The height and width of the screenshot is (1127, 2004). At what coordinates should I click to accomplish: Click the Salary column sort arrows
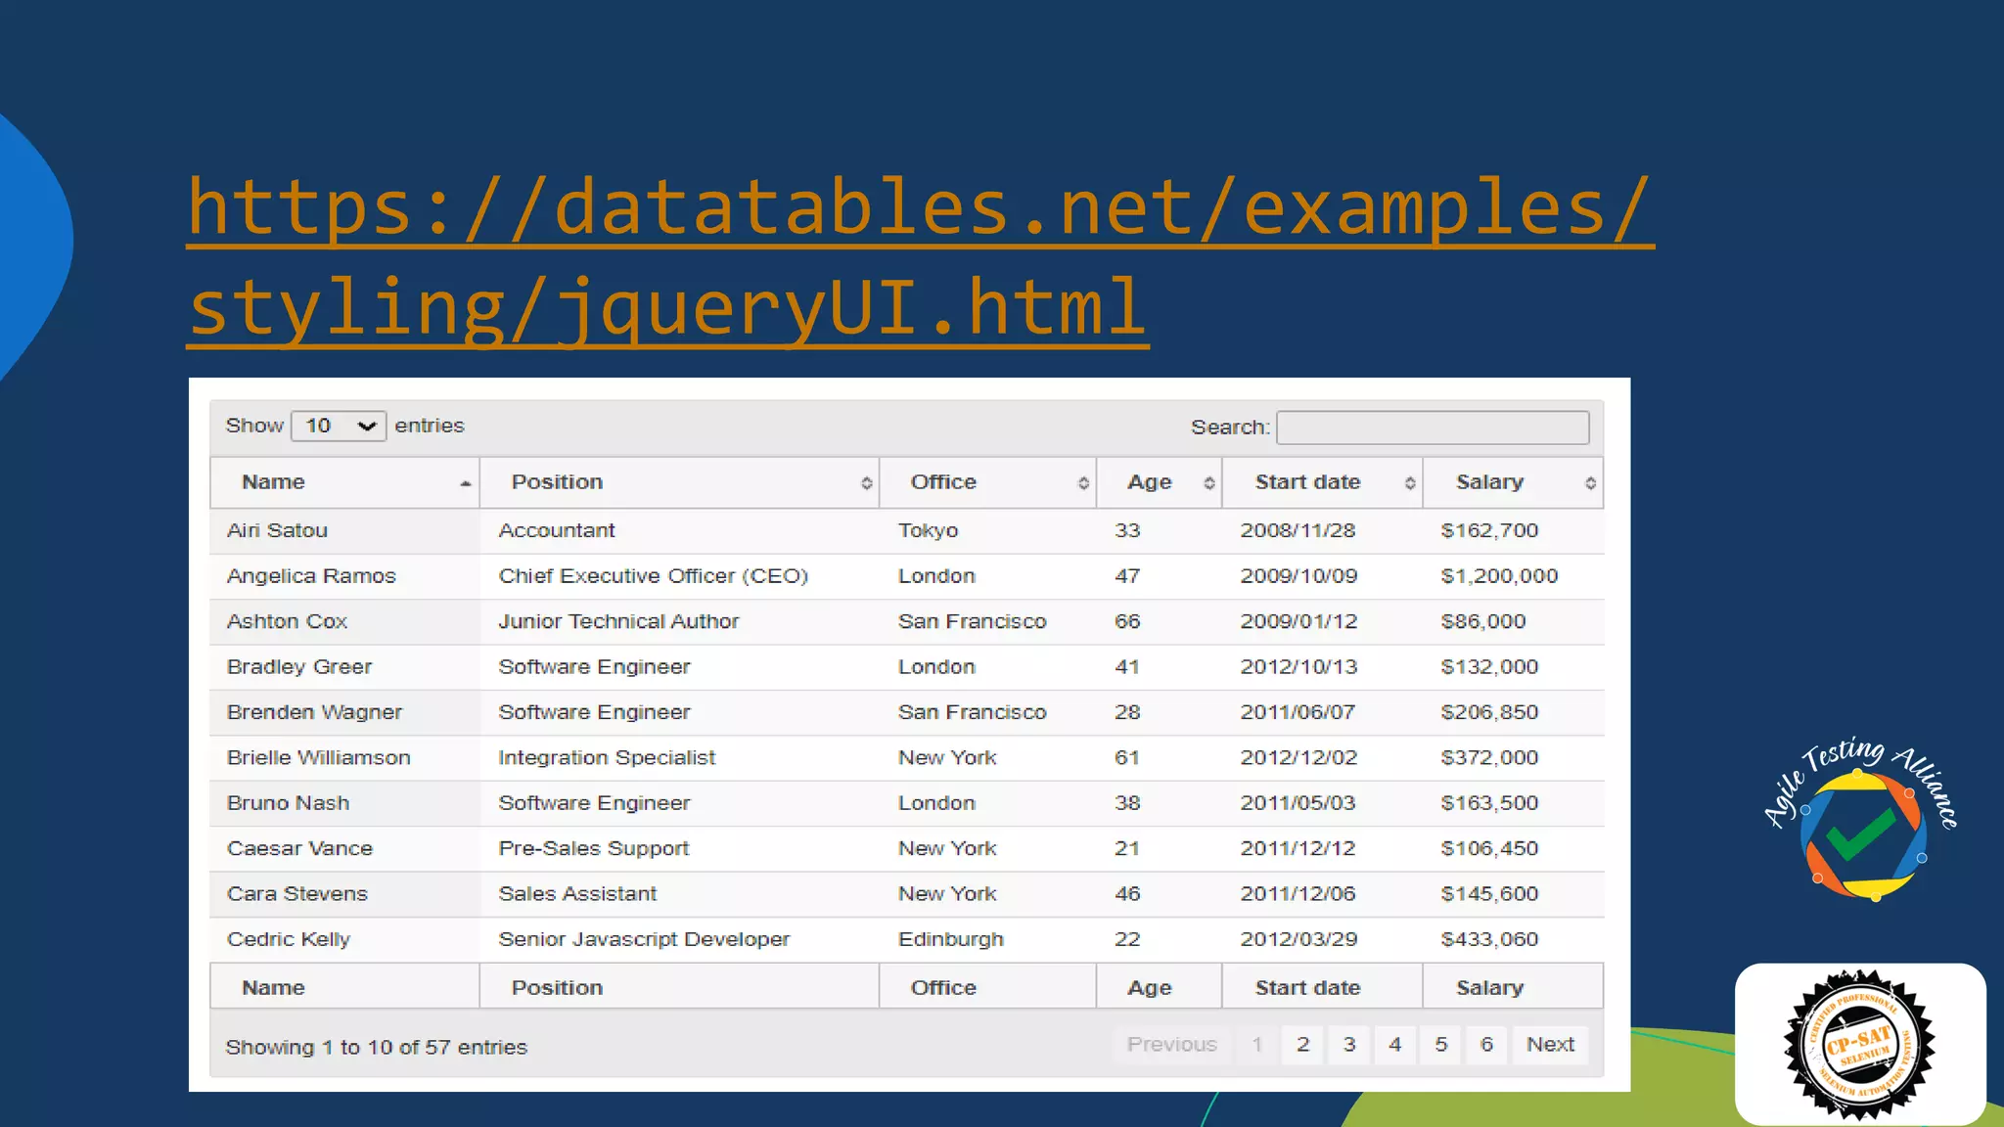click(x=1590, y=483)
